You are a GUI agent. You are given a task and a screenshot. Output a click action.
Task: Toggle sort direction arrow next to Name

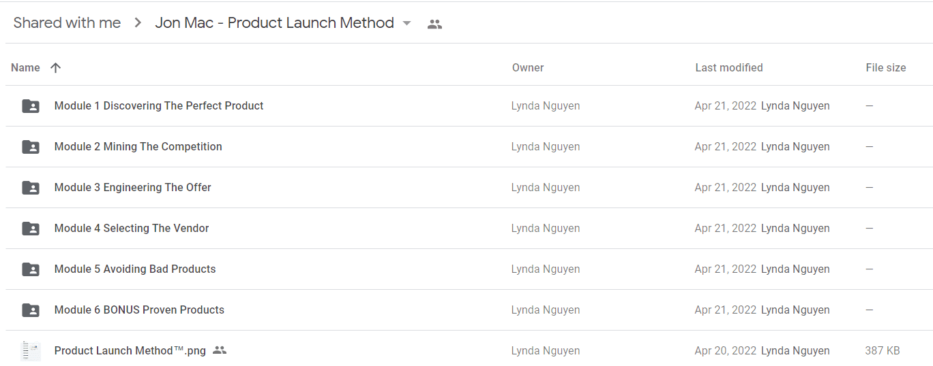pyautogui.click(x=56, y=67)
